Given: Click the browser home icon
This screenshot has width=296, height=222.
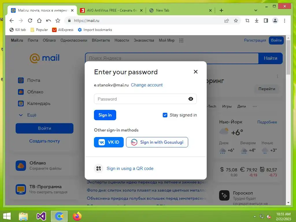Looking at the screenshot, I should (x=39, y=21).
